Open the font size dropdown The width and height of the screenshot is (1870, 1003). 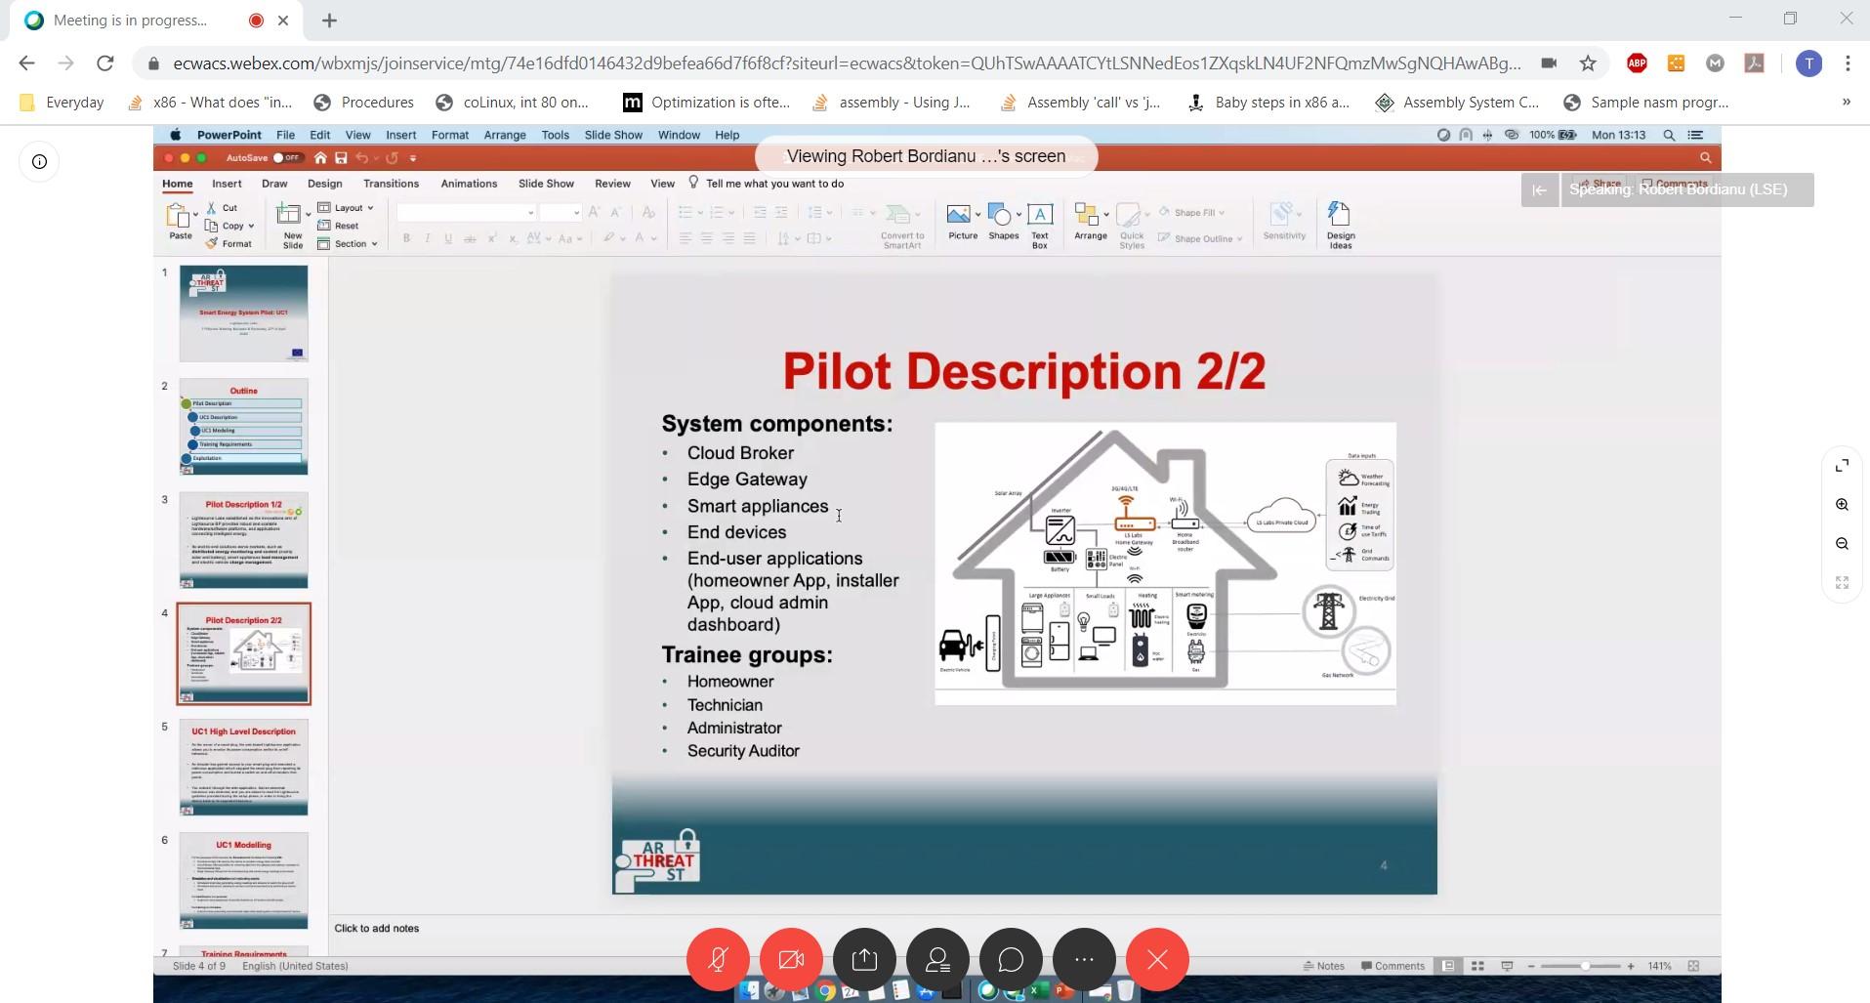(x=576, y=213)
